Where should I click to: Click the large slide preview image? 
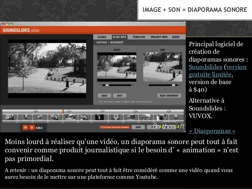point(47,68)
